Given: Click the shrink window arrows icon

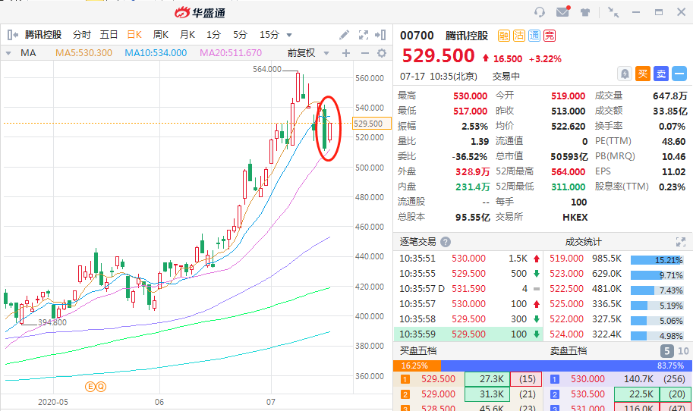Looking at the screenshot, I should [613, 12].
